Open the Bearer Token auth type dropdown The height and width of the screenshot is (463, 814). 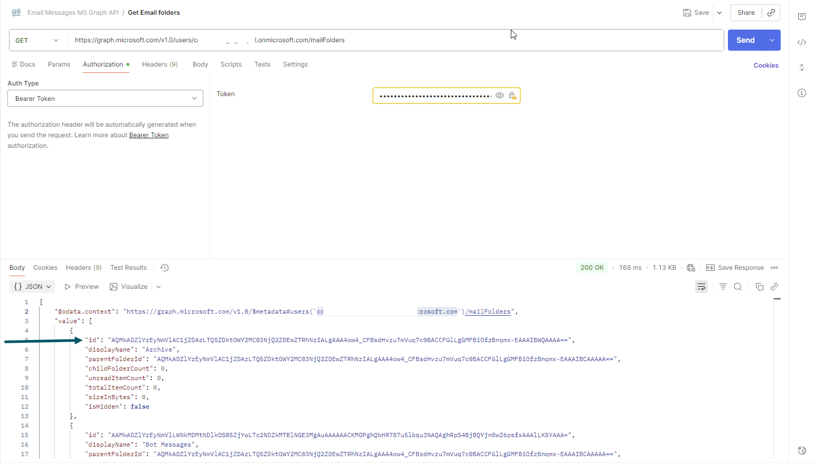[105, 99]
